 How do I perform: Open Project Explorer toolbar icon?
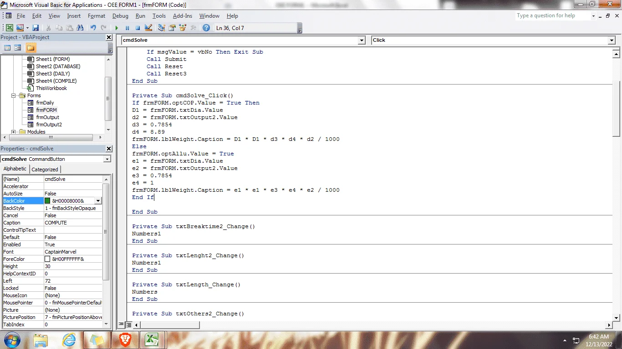[162, 28]
